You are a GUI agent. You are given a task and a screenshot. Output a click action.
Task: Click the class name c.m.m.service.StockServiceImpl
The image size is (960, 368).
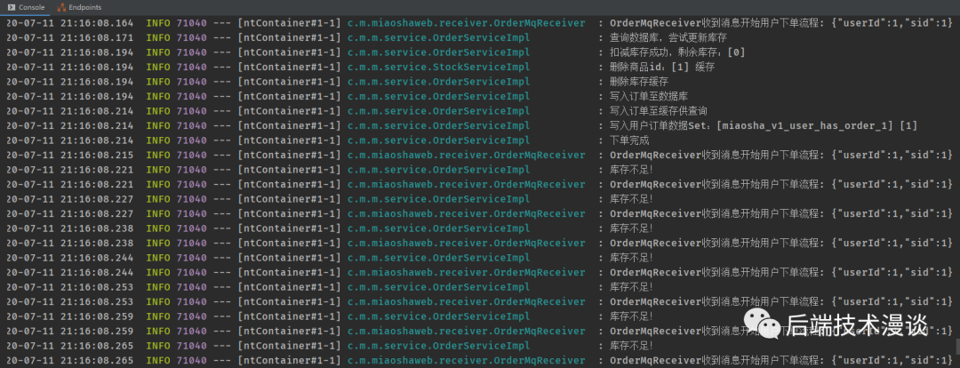pos(438,68)
